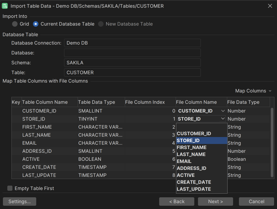Image resolution: width=277 pixels, height=209 pixels.
Task: Close the Import Table Data dialog
Action: (x=270, y=6)
